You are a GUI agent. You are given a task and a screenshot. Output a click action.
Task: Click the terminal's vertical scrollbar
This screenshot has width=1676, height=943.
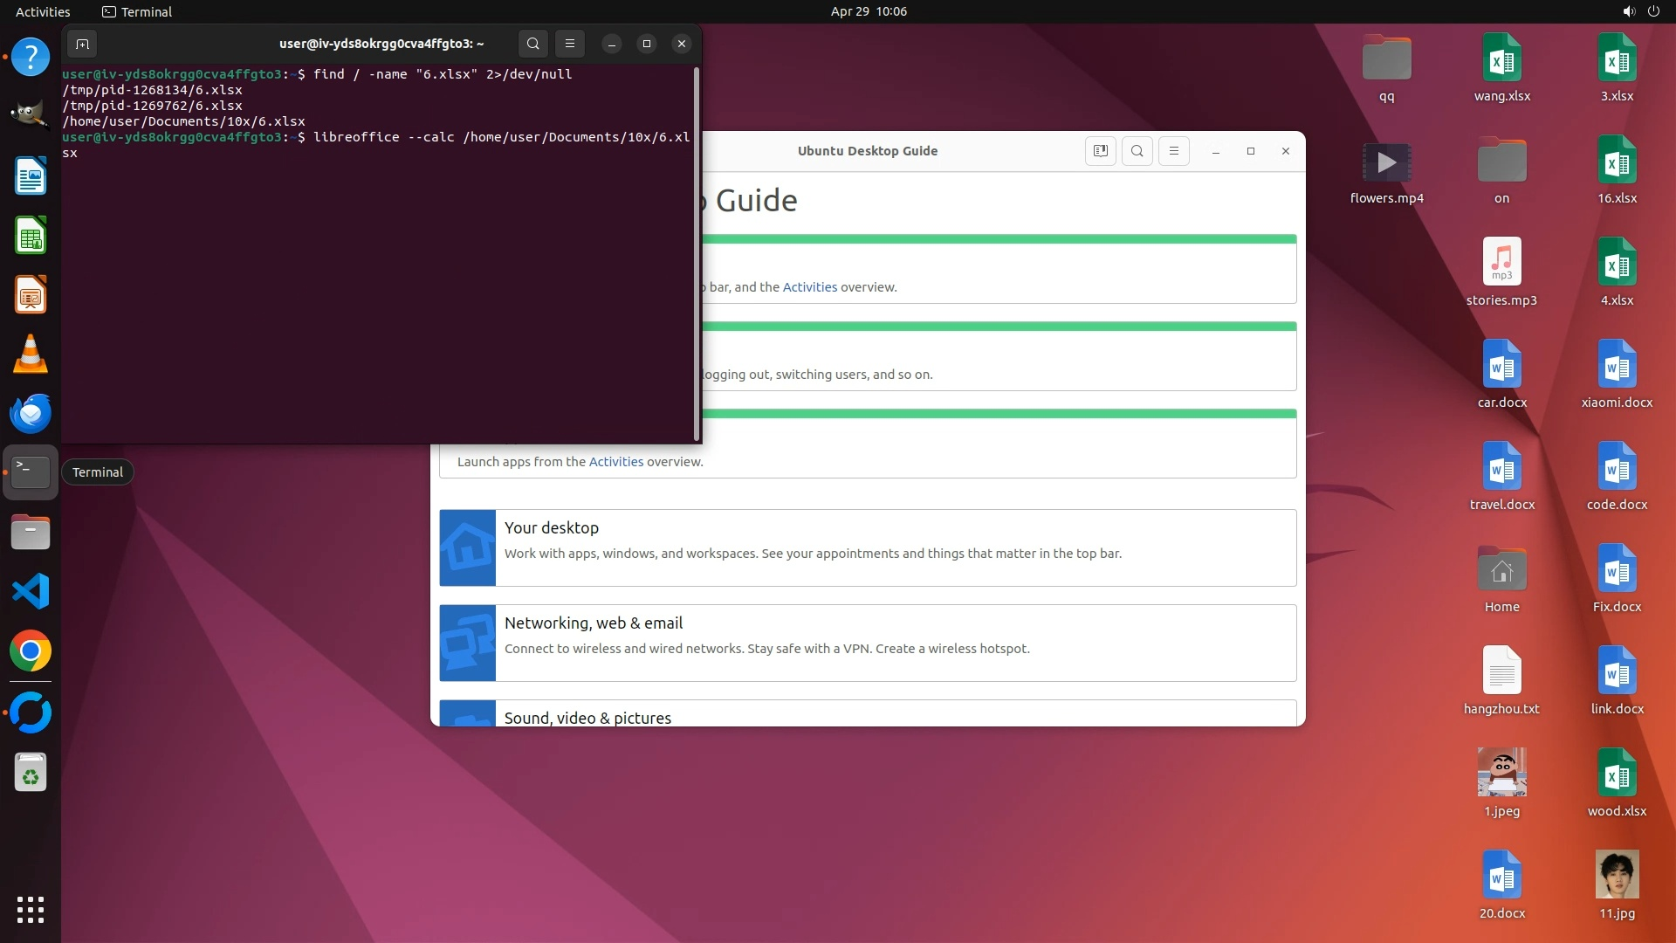point(697,253)
